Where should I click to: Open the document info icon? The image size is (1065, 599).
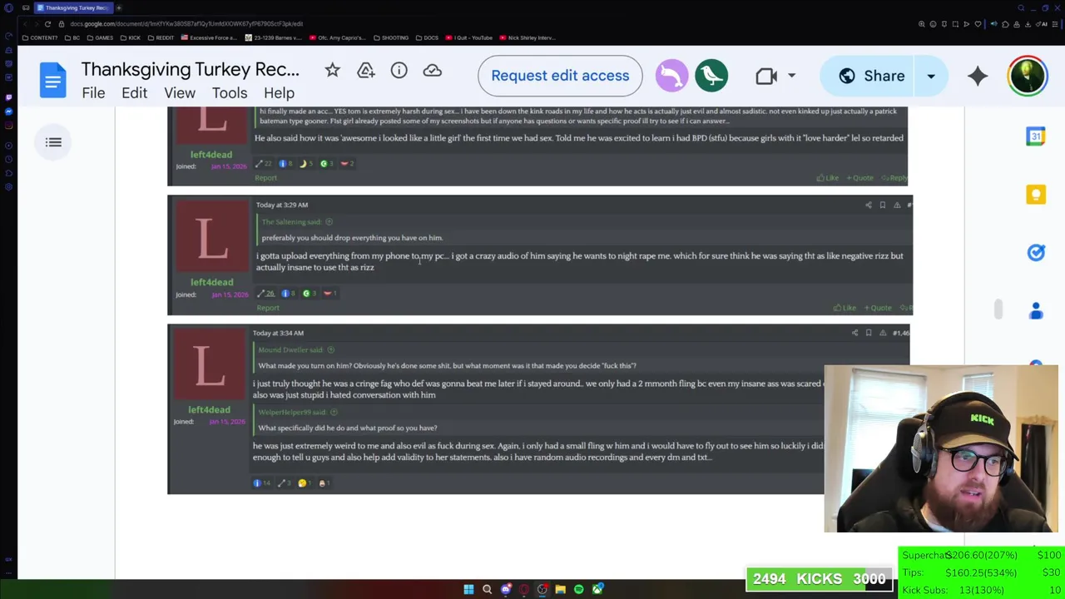point(399,71)
